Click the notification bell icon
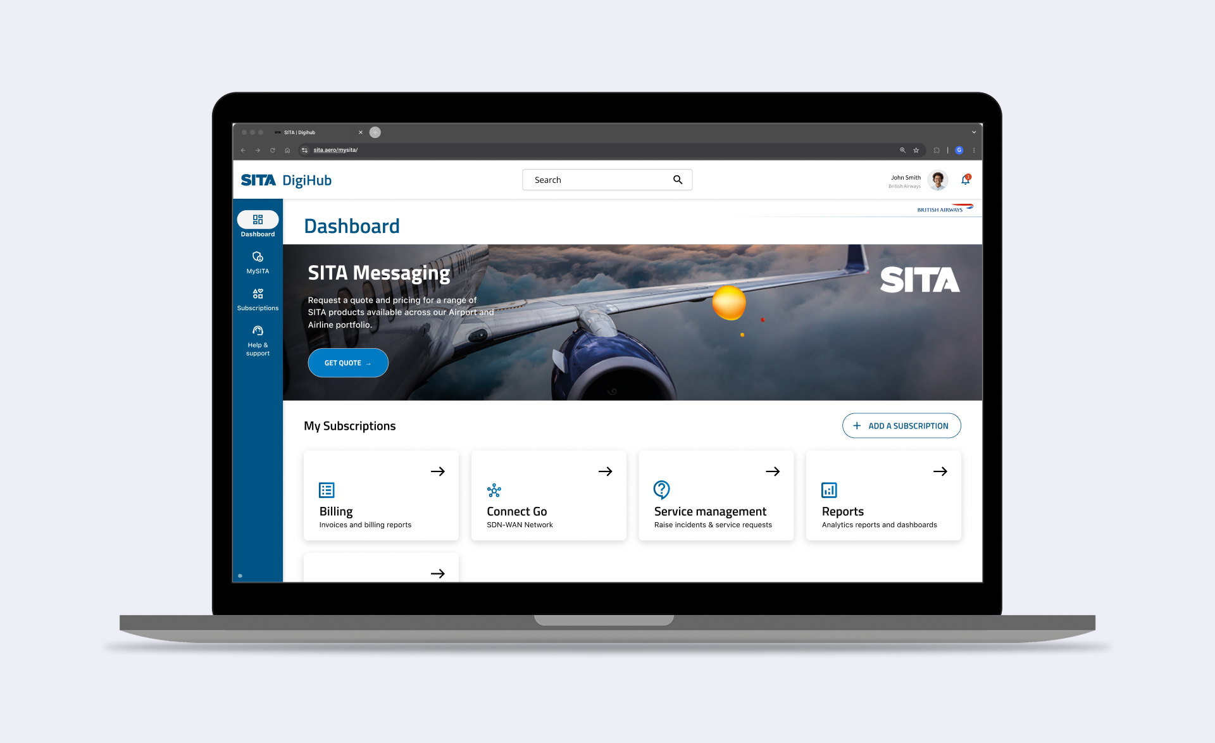Viewport: 1215px width, 743px height. tap(966, 180)
